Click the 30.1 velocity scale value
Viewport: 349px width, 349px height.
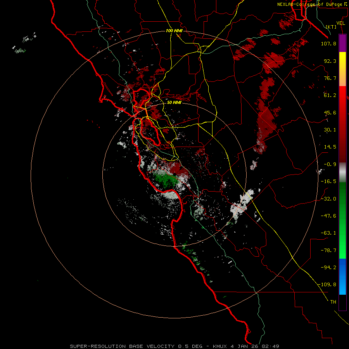tap(330, 130)
